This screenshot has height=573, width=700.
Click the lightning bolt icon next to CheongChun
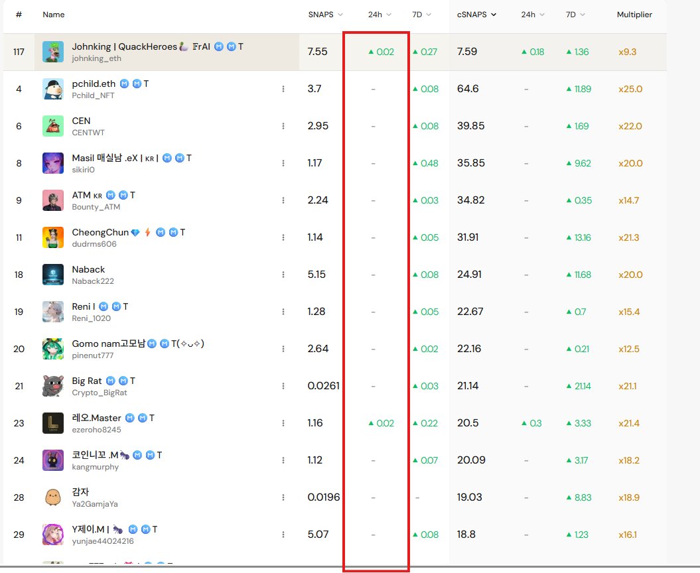pos(147,232)
